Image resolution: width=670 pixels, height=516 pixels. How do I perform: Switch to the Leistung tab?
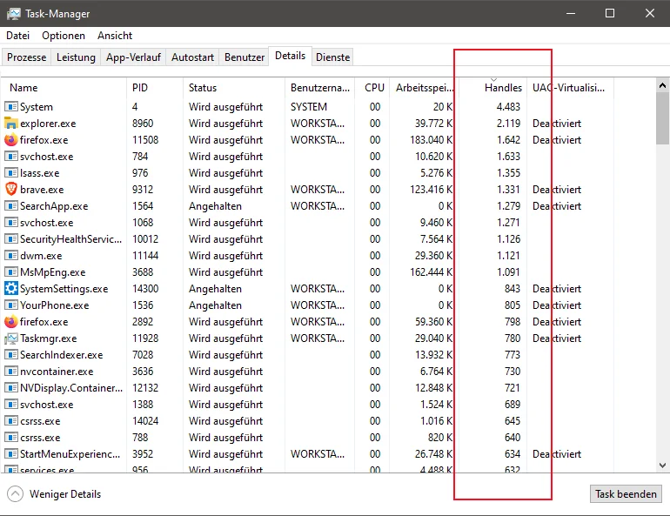click(76, 57)
